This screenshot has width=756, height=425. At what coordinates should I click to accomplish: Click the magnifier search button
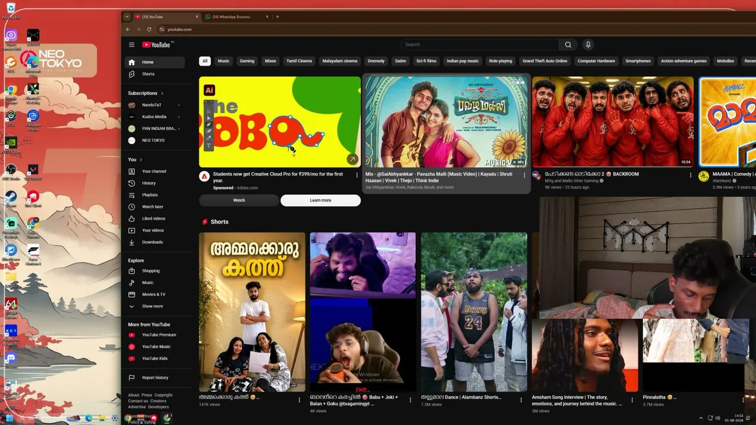(x=568, y=45)
